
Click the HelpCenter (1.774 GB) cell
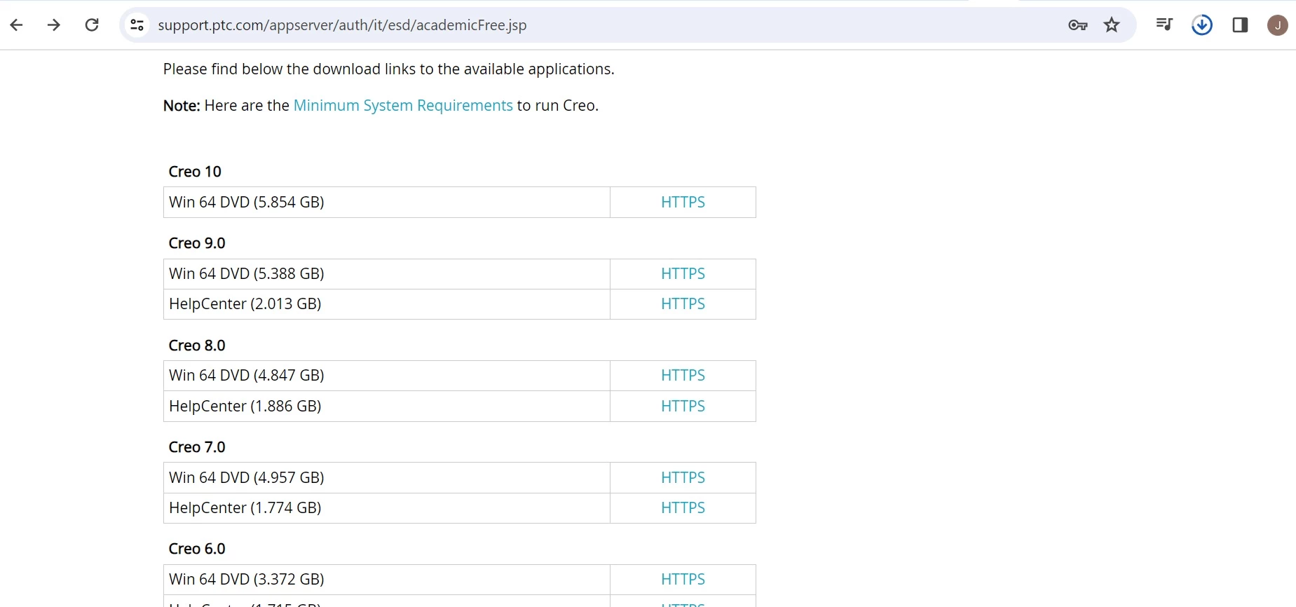[387, 507]
